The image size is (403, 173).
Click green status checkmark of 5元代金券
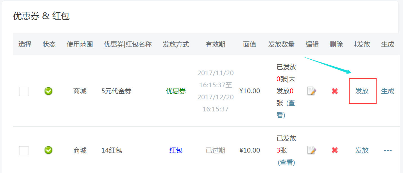[49, 91]
